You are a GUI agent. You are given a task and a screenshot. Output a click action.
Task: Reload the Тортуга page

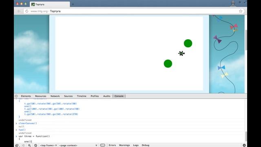pyautogui.click(x=27, y=11)
